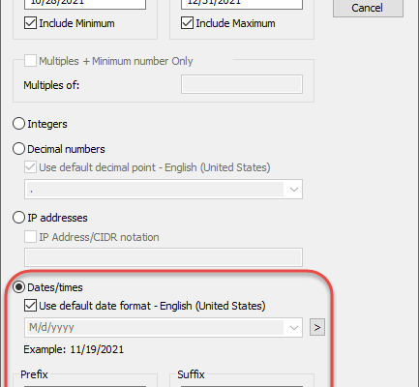This screenshot has height=387, width=419.
Task: Select the Dates/times radio button
Action: click(18, 287)
